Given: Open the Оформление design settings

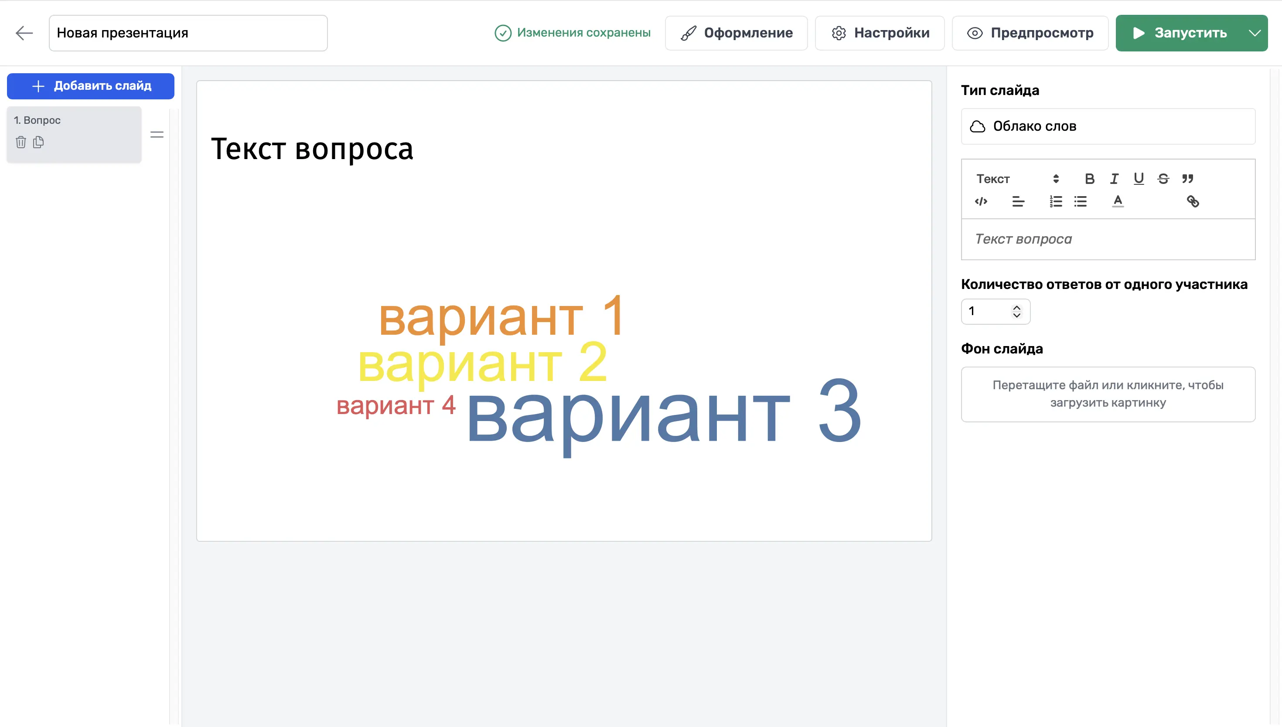Looking at the screenshot, I should 736,33.
